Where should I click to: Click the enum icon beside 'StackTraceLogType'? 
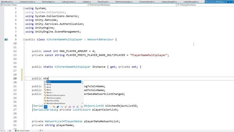click(x=45, y=98)
